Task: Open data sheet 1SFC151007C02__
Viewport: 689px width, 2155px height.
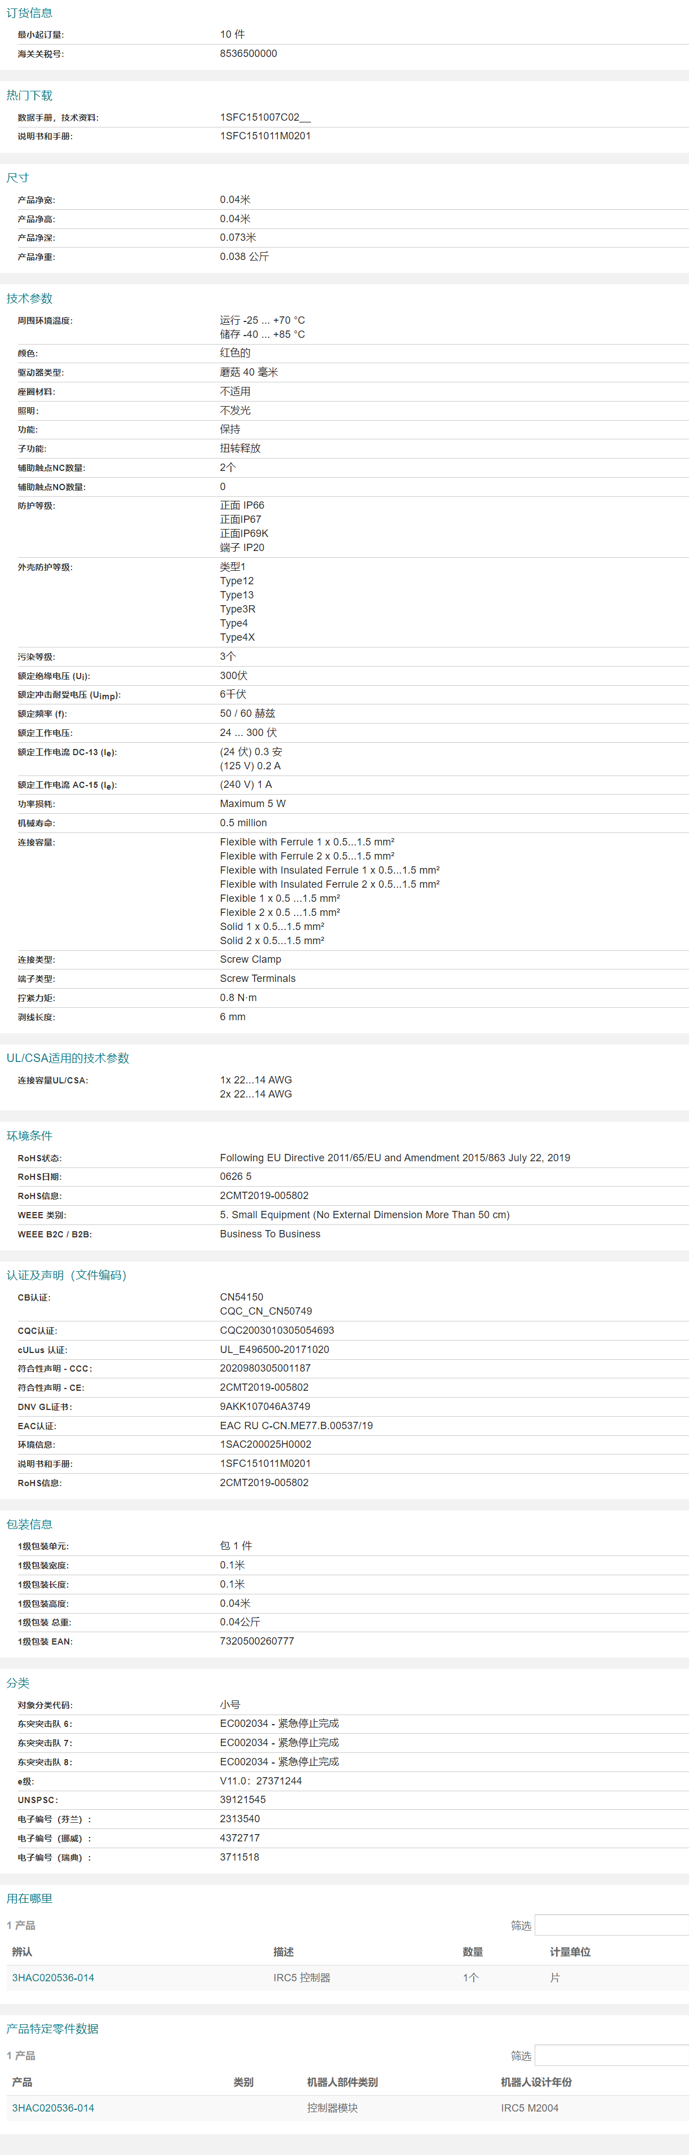Action: [265, 117]
